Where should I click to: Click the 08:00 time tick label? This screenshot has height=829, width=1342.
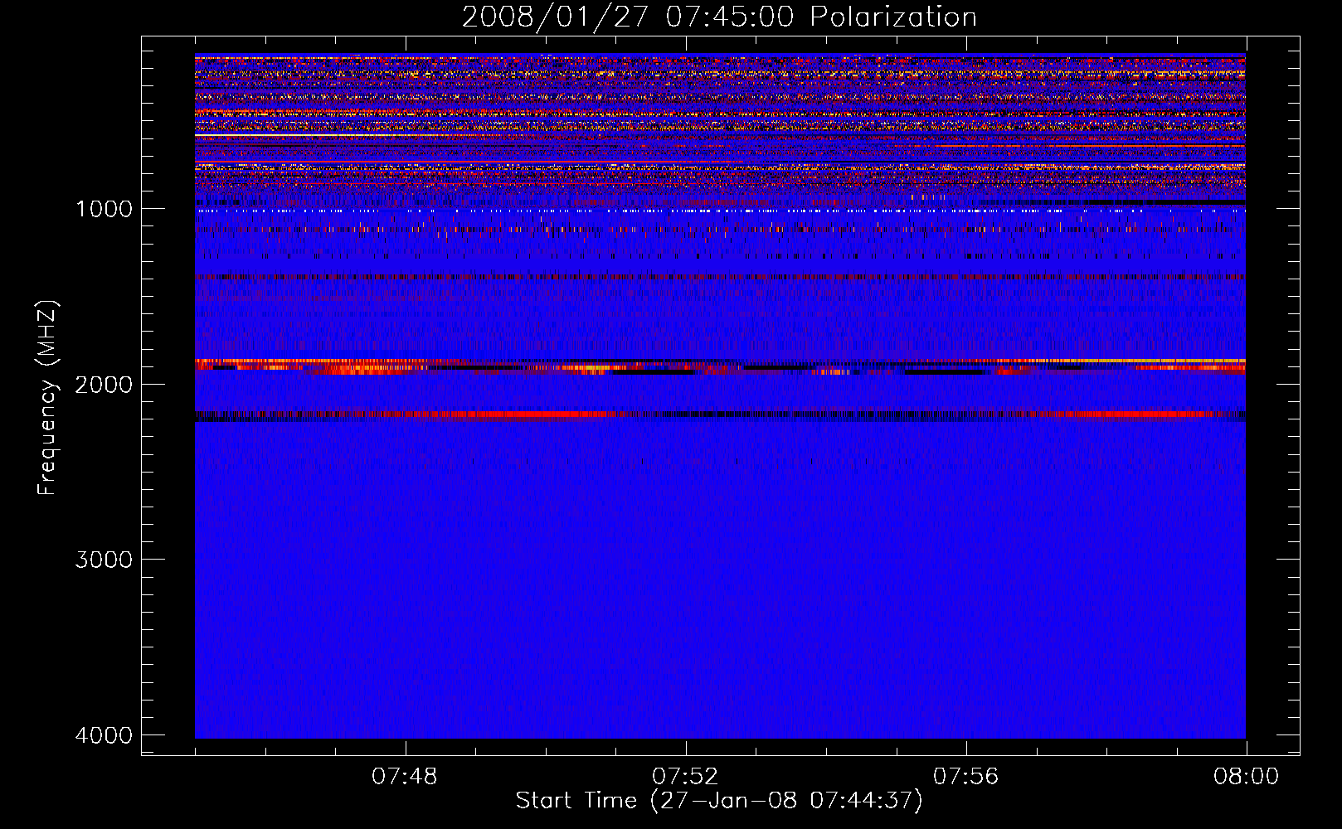[1246, 777]
